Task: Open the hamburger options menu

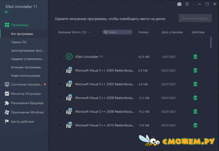Action: (x=187, y=4)
